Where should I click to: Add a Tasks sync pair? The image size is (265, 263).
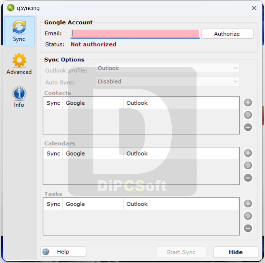tap(248, 204)
